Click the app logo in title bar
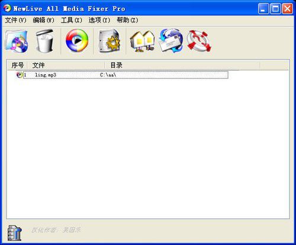 7,8
